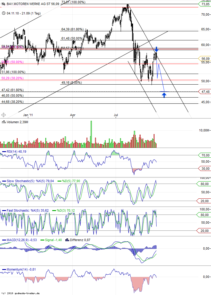Image resolution: width=211 pixels, height=295 pixels.
Task: Click the Slow Stochastic %K(5) 79,04 legend
Action: click(x=28, y=181)
